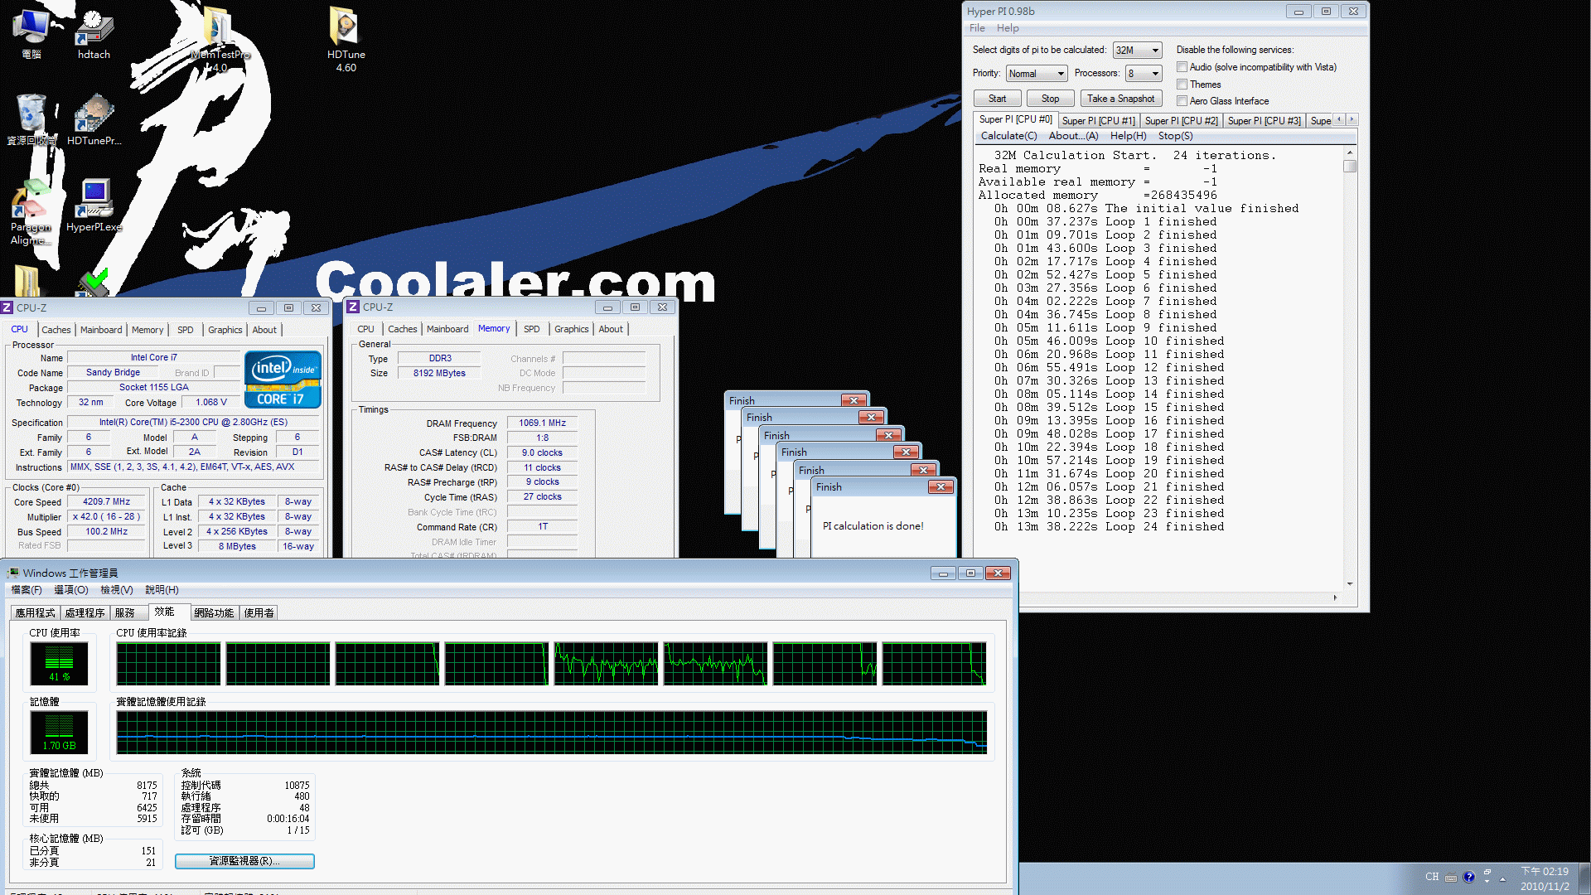Screen dimensions: 1591x895
Task: Open the Applications tab in Task Manager
Action: 35,613
